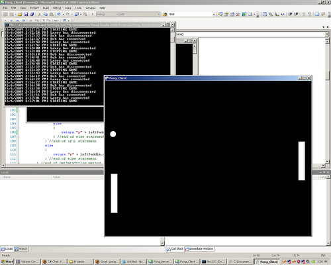Click the Cut scissors icon
Screen dimensions: 331x265
pyautogui.click(x=39, y=15)
